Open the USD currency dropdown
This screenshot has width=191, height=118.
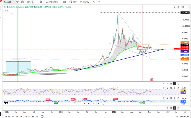pos(185,7)
